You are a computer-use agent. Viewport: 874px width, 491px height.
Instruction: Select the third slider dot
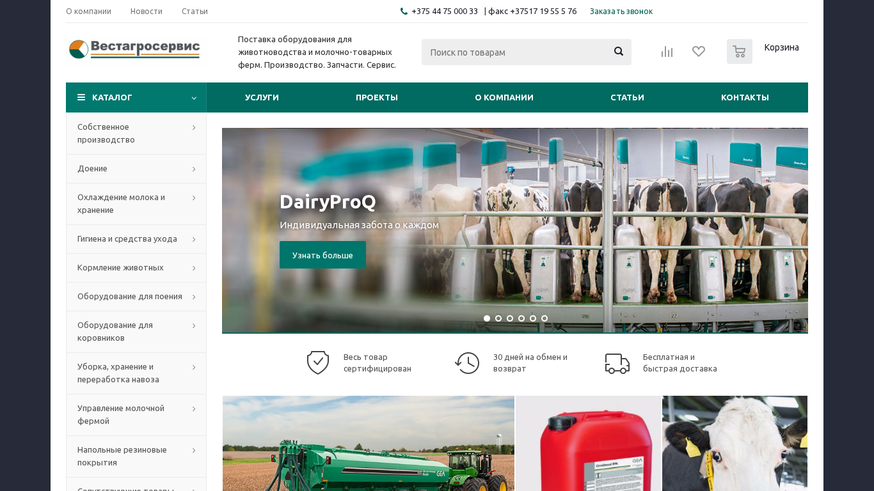point(510,318)
